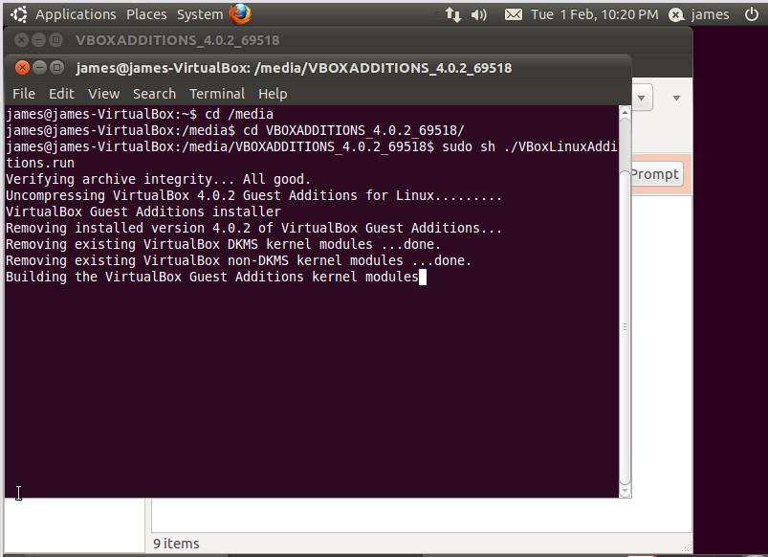Open the Places menu
Screen dimensions: 768x557
click(x=146, y=14)
